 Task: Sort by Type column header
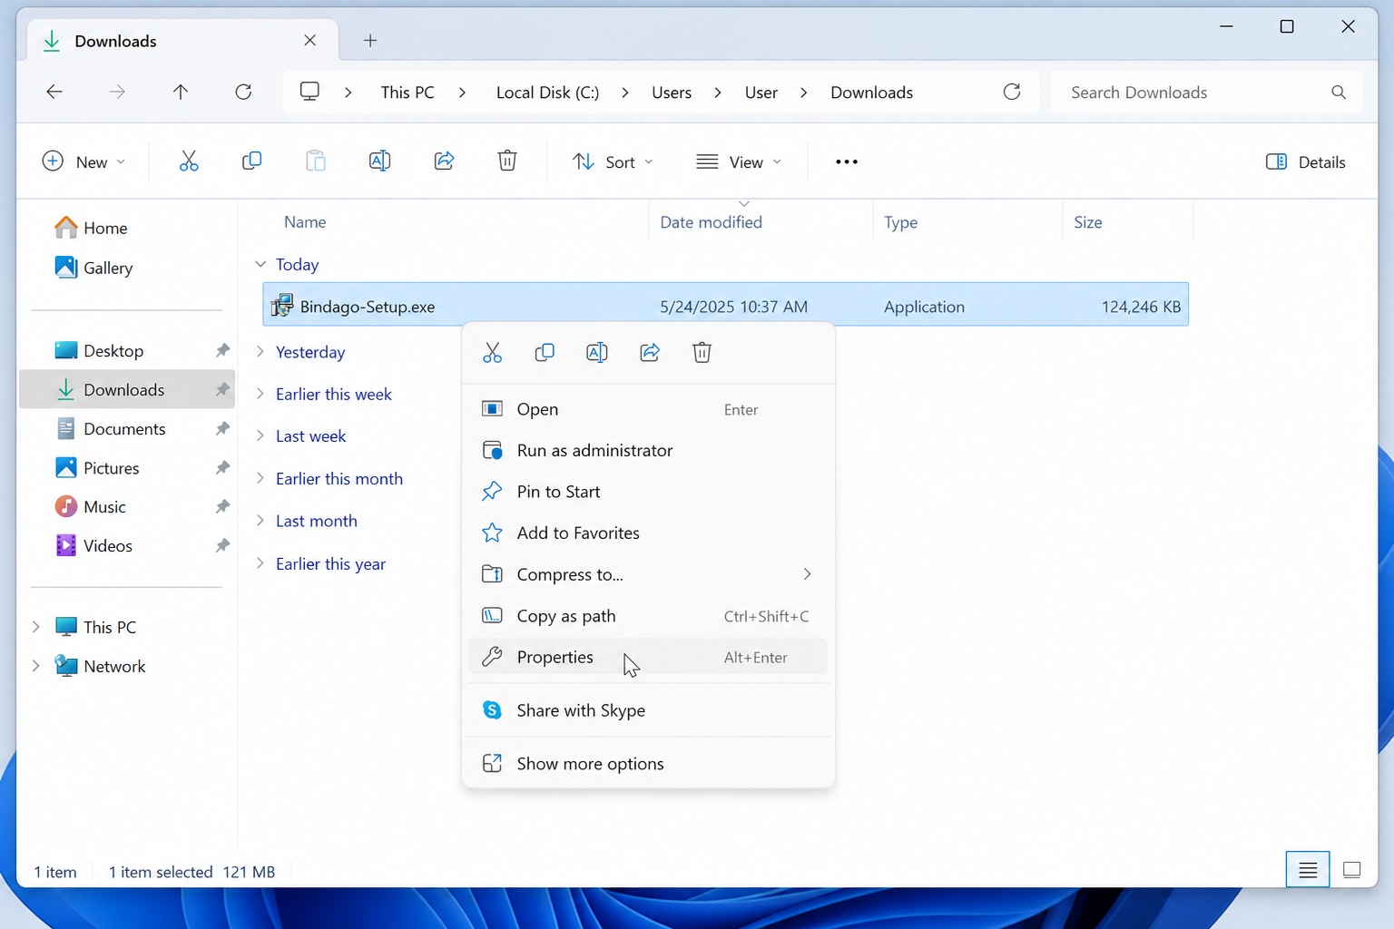point(967,221)
